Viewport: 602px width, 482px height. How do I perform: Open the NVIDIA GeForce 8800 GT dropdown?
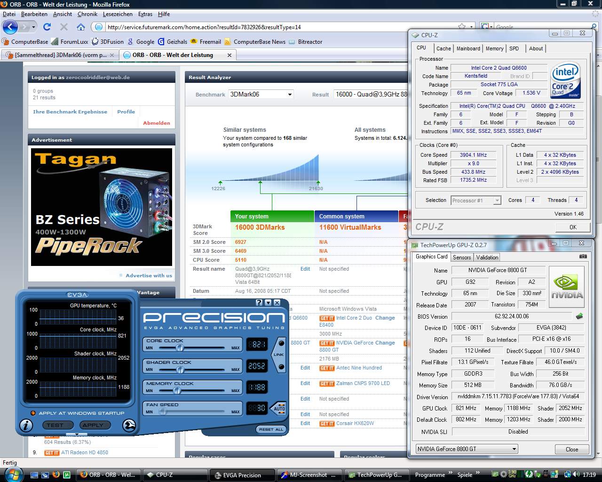click(467, 449)
